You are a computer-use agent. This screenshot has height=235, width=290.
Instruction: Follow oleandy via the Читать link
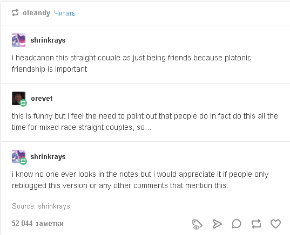pos(65,13)
